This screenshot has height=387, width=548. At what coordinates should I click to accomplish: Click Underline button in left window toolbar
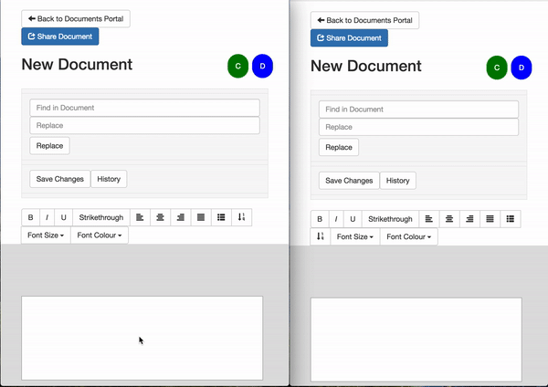(64, 217)
